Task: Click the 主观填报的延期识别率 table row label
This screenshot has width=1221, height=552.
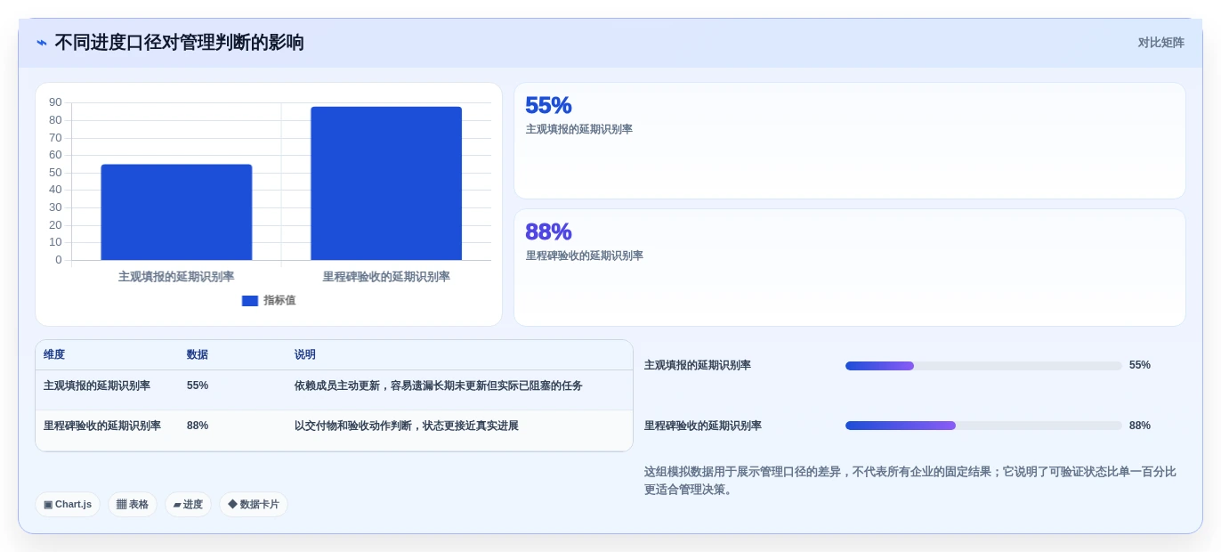Action: pos(97,386)
